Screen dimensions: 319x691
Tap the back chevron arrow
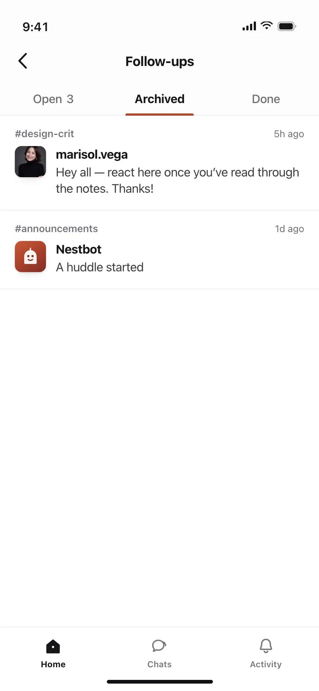click(23, 61)
